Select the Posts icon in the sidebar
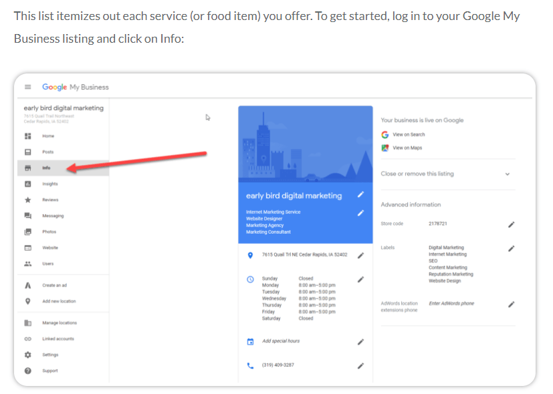The height and width of the screenshot is (394, 553). [27, 152]
